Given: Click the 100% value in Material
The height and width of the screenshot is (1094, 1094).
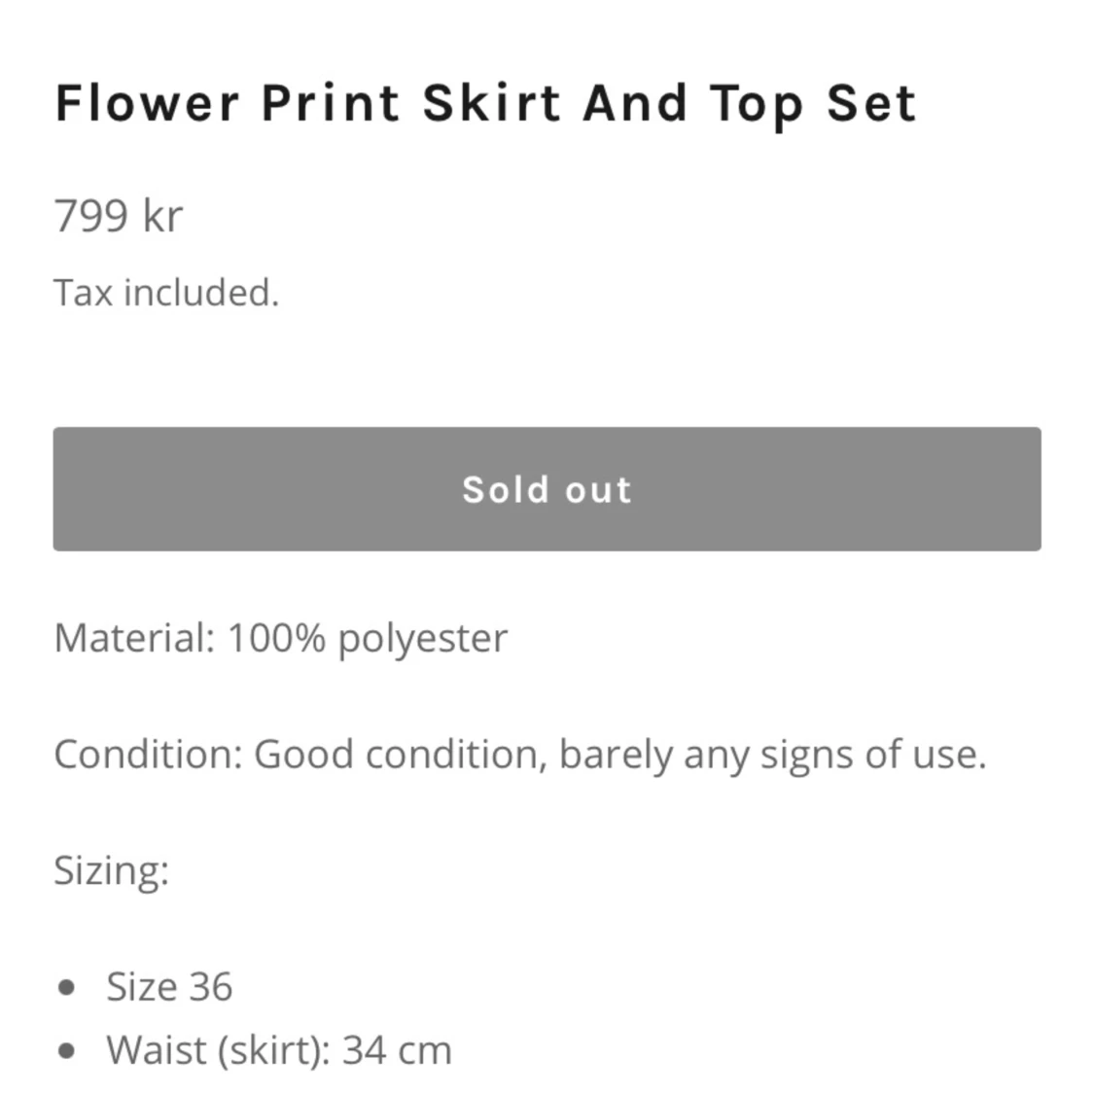Looking at the screenshot, I should pos(277,638).
